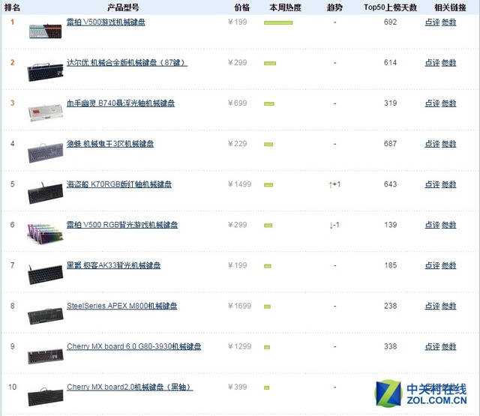This screenshot has width=480, height=416.
Task: Click thumbnail of 达尔优 87-key keyboard
Action: click(45, 72)
